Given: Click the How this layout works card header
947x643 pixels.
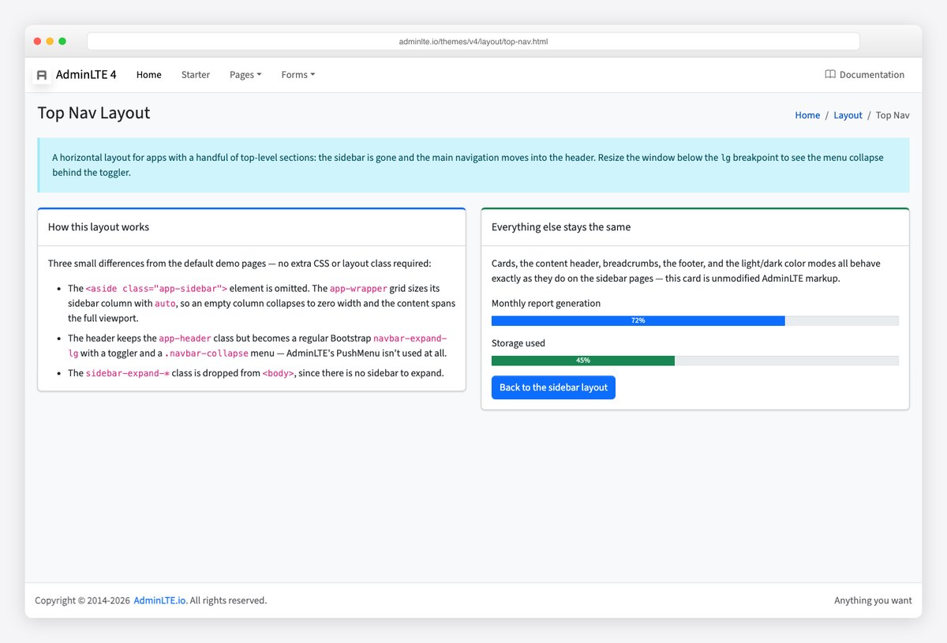Looking at the screenshot, I should [252, 227].
